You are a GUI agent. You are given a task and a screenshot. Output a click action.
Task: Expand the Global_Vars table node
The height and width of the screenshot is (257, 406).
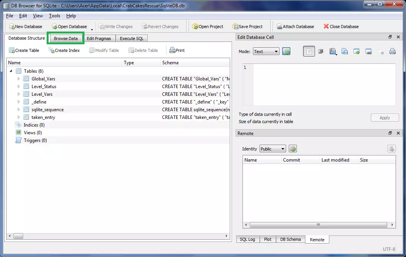(x=19, y=79)
